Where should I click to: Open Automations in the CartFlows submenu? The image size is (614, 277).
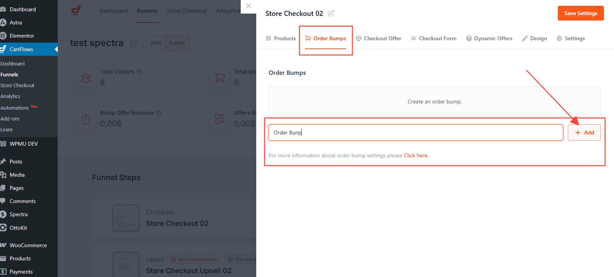point(15,108)
